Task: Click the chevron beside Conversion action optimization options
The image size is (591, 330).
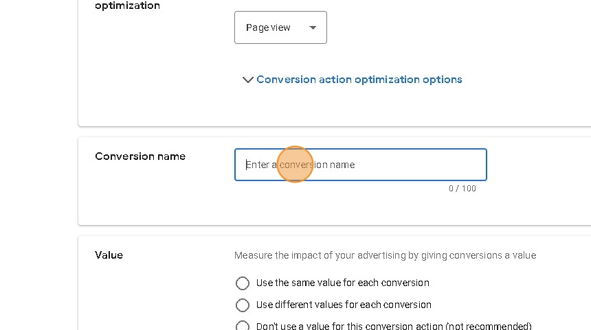Action: click(247, 80)
